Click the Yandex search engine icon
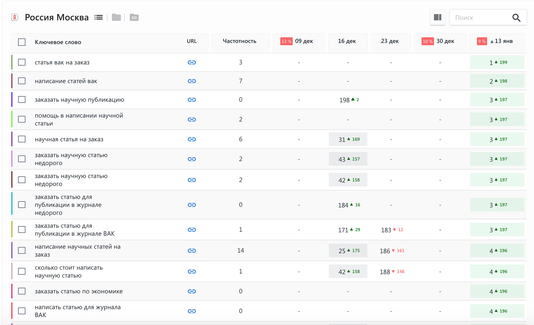The height and width of the screenshot is (325, 534). coord(15,18)
